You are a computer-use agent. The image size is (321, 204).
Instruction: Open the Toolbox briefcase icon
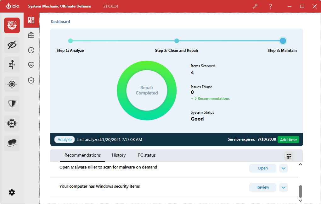(x=31, y=35)
